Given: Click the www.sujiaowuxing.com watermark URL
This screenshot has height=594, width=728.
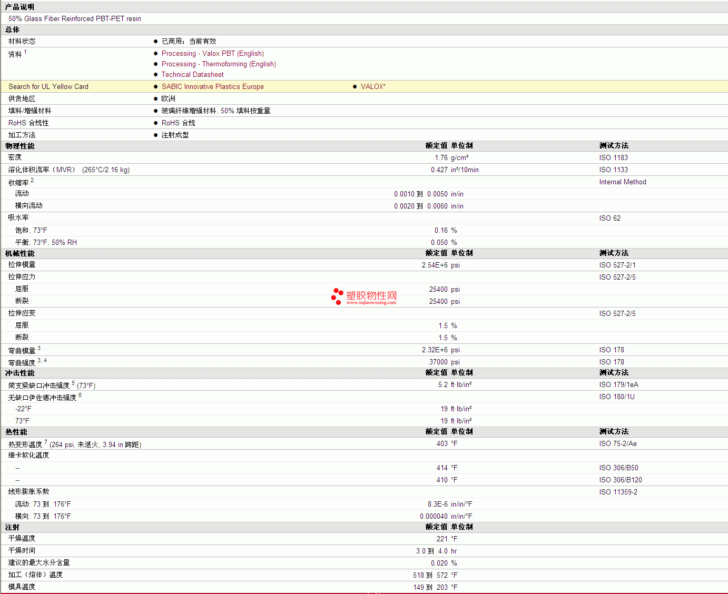Looking at the screenshot, I should [x=371, y=303].
